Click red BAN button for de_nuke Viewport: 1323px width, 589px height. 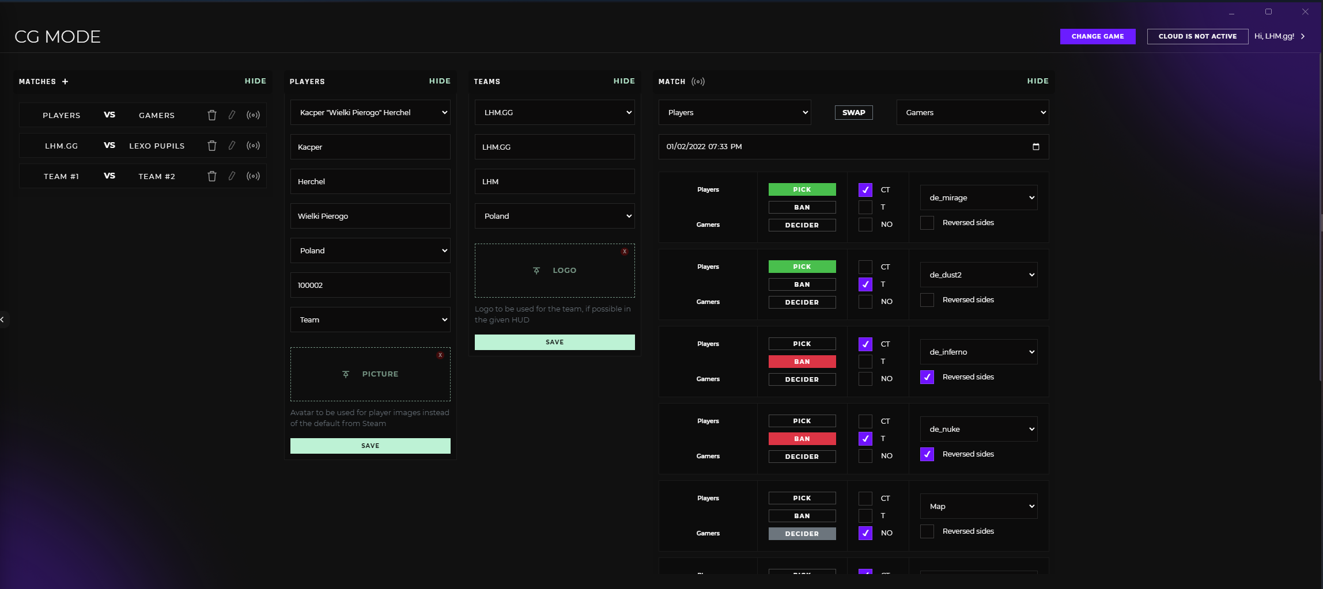point(802,439)
